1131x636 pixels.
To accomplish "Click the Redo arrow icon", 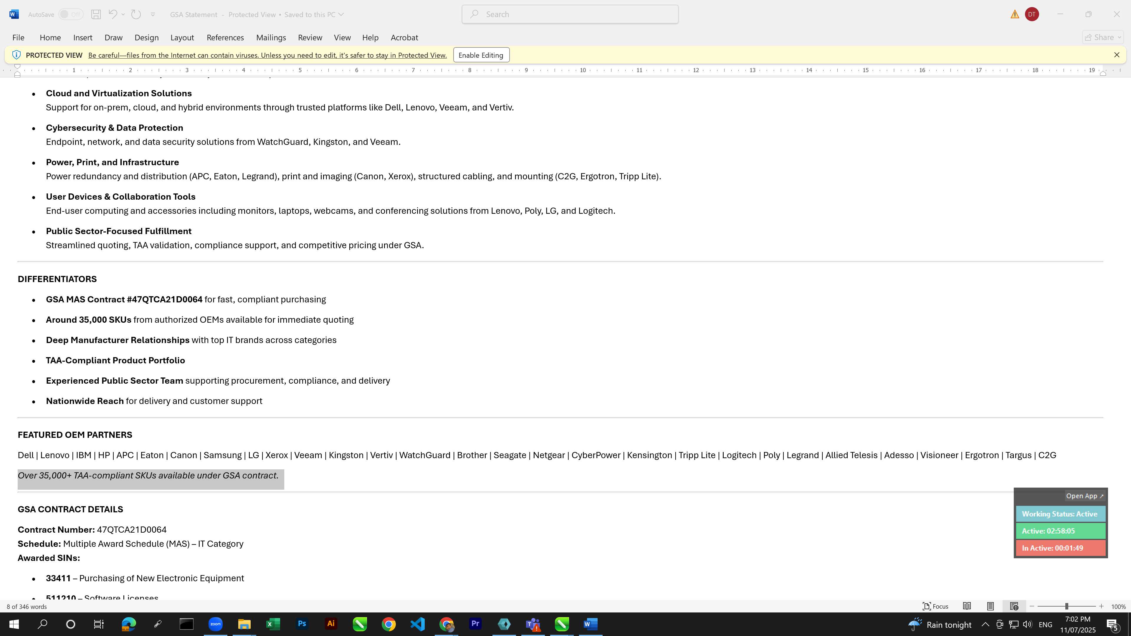I will pos(136,14).
